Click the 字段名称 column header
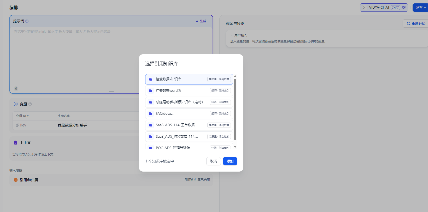The height and width of the screenshot is (212, 428). [x=64, y=116]
